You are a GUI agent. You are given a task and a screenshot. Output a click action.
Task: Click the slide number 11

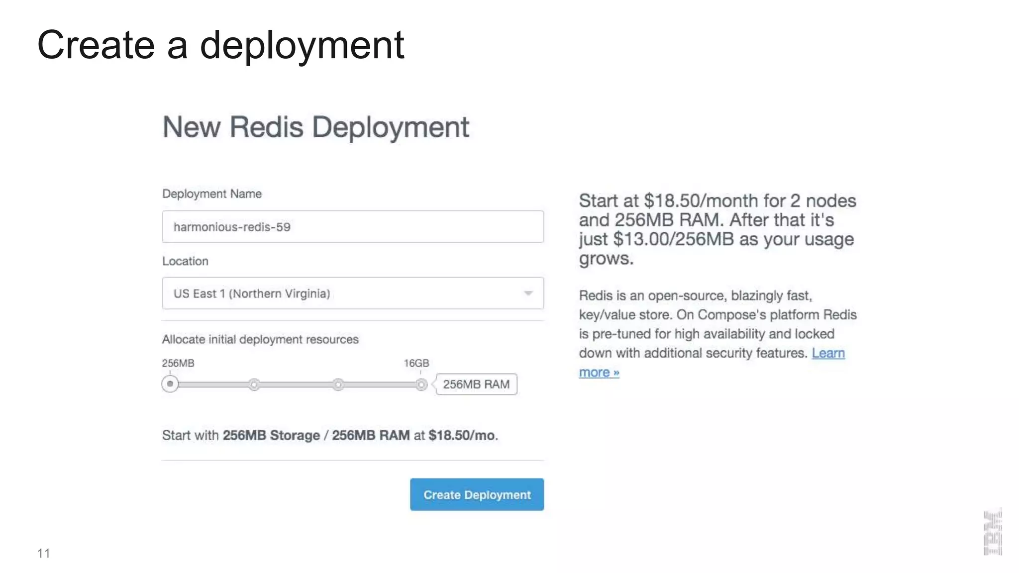(x=44, y=553)
